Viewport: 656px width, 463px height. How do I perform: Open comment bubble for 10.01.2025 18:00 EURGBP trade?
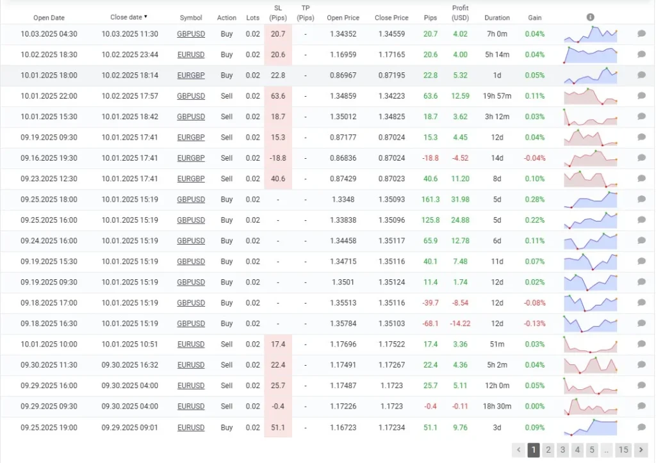pos(641,75)
